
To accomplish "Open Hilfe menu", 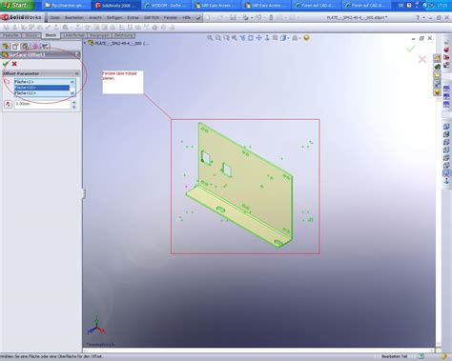I will click(186, 18).
